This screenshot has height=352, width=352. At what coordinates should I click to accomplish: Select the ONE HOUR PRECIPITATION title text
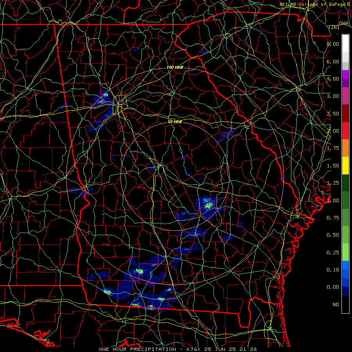coord(137,349)
